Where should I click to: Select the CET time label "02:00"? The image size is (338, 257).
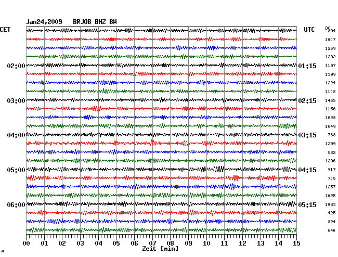coord(16,66)
